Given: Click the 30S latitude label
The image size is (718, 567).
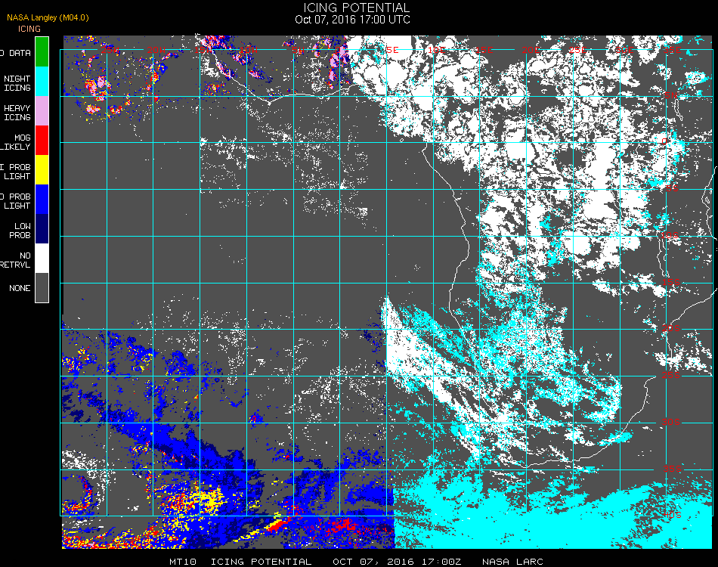Looking at the screenshot, I should [x=671, y=422].
